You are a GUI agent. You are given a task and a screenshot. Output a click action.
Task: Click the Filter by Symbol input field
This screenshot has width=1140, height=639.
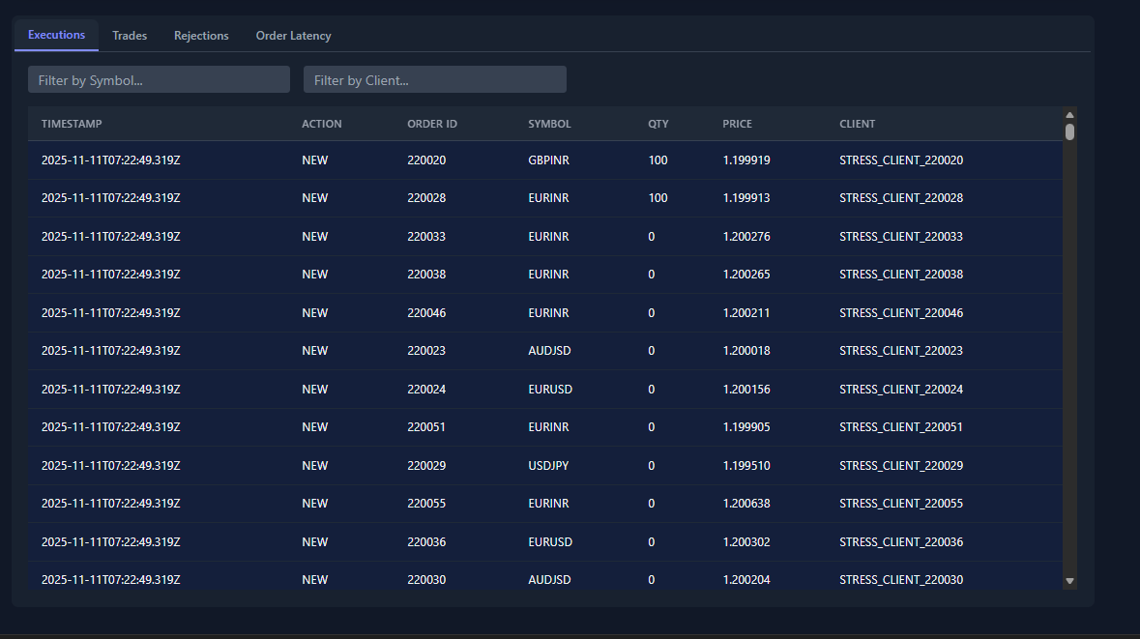[x=158, y=79]
